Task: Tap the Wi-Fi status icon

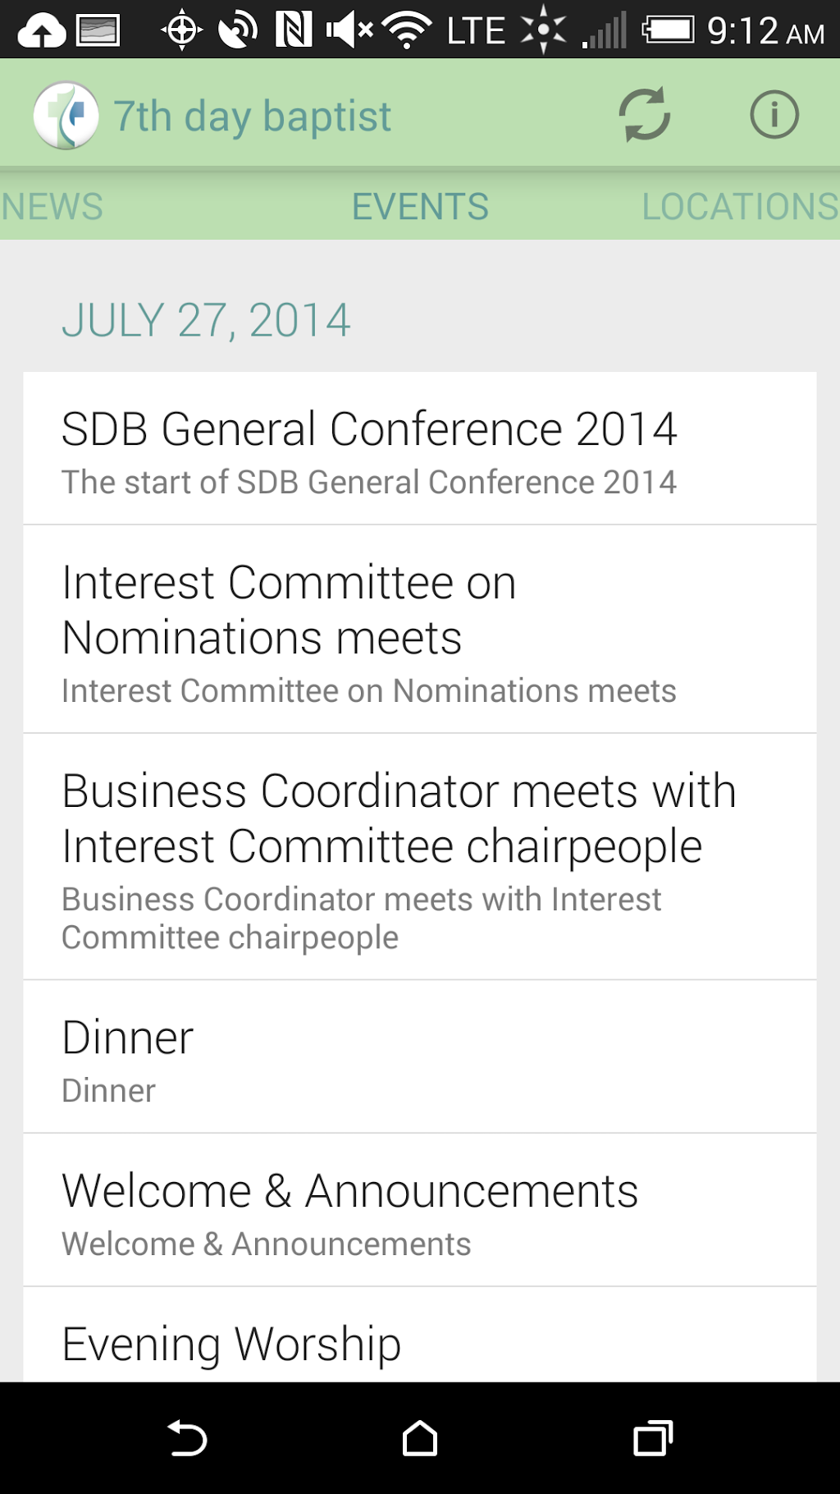Action: (407, 31)
